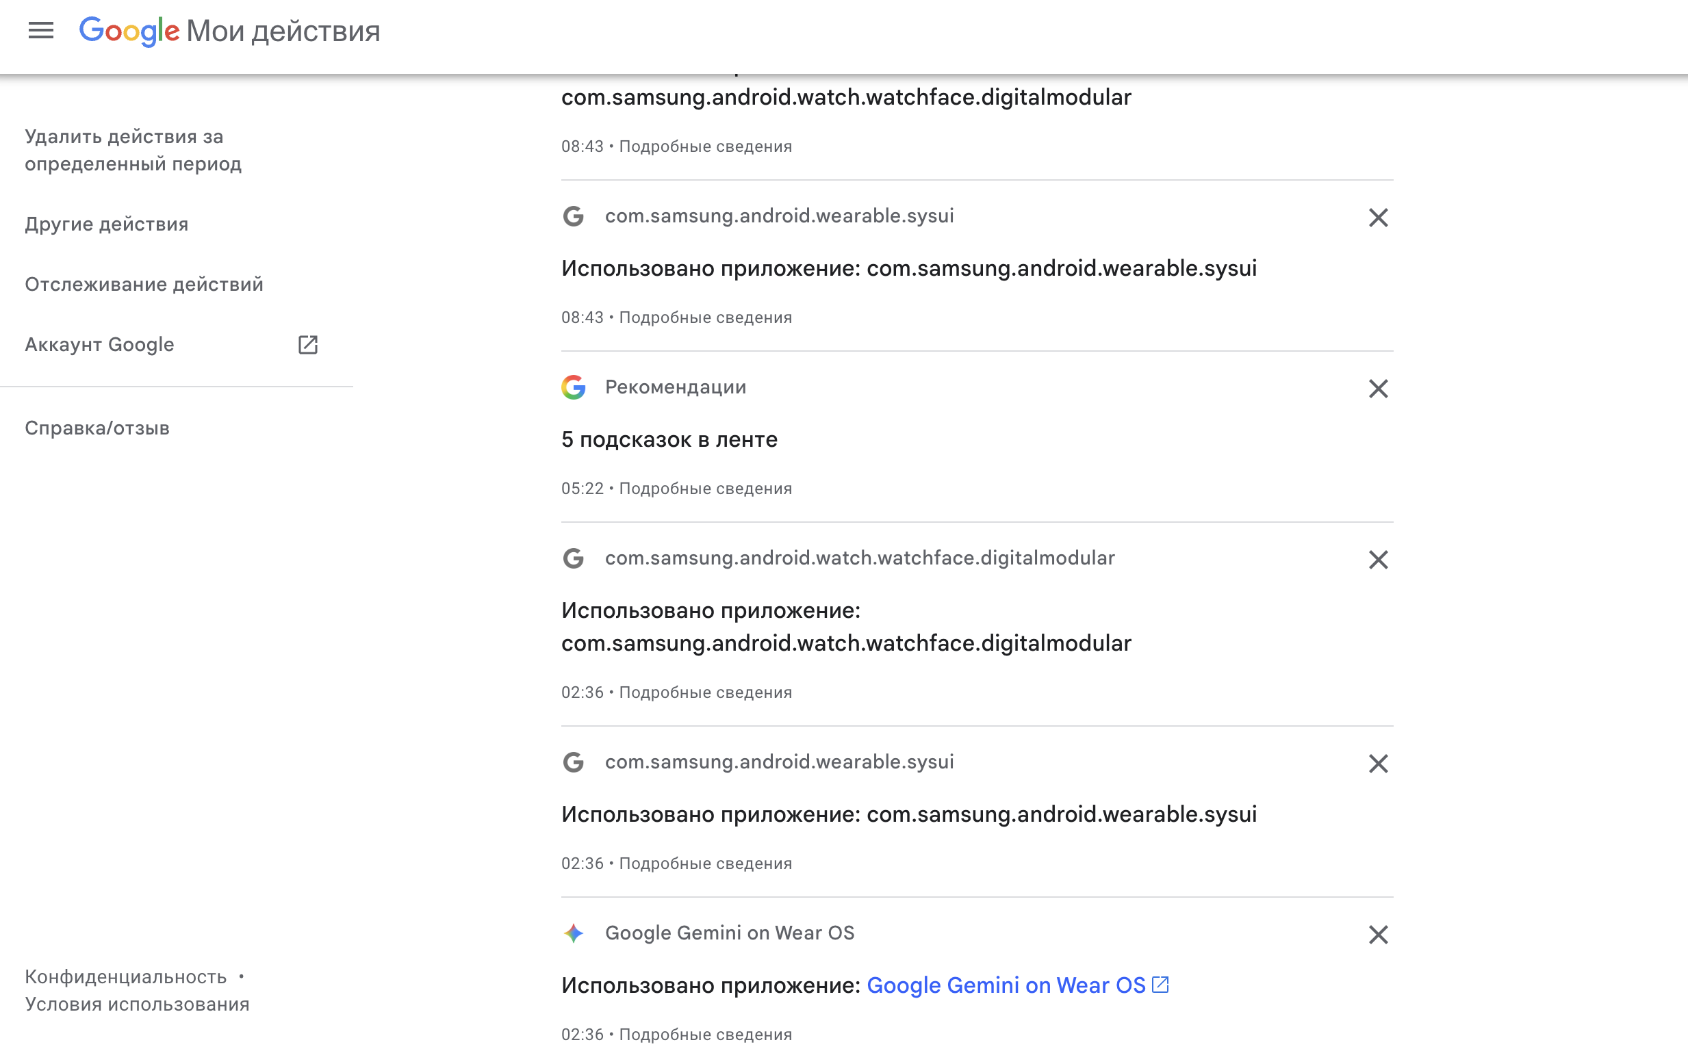Open Справка/отзыв in the sidebar
Viewport: 1688px width, 1051px height.
tap(97, 428)
